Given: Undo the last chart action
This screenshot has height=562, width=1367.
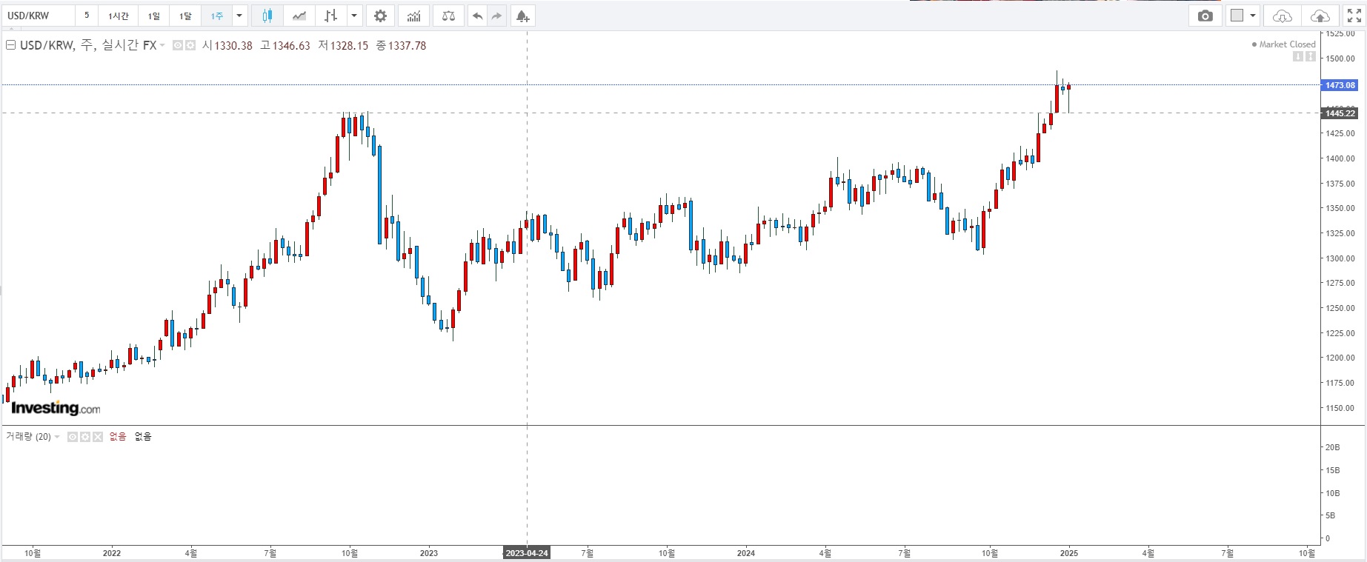Looking at the screenshot, I should point(478,16).
